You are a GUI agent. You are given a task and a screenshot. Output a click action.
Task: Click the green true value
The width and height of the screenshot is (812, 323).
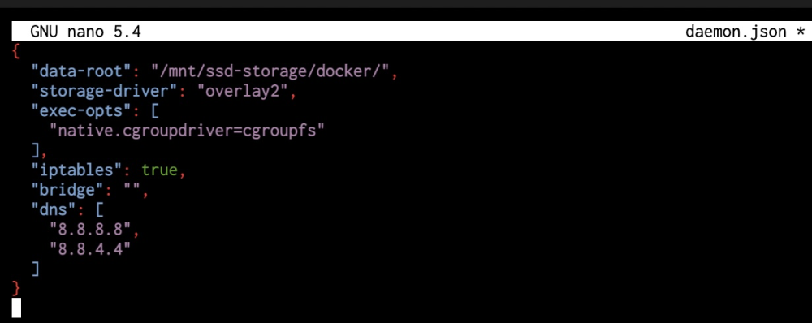160,170
